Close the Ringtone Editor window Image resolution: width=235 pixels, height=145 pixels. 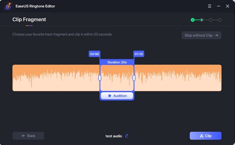pos(228,6)
